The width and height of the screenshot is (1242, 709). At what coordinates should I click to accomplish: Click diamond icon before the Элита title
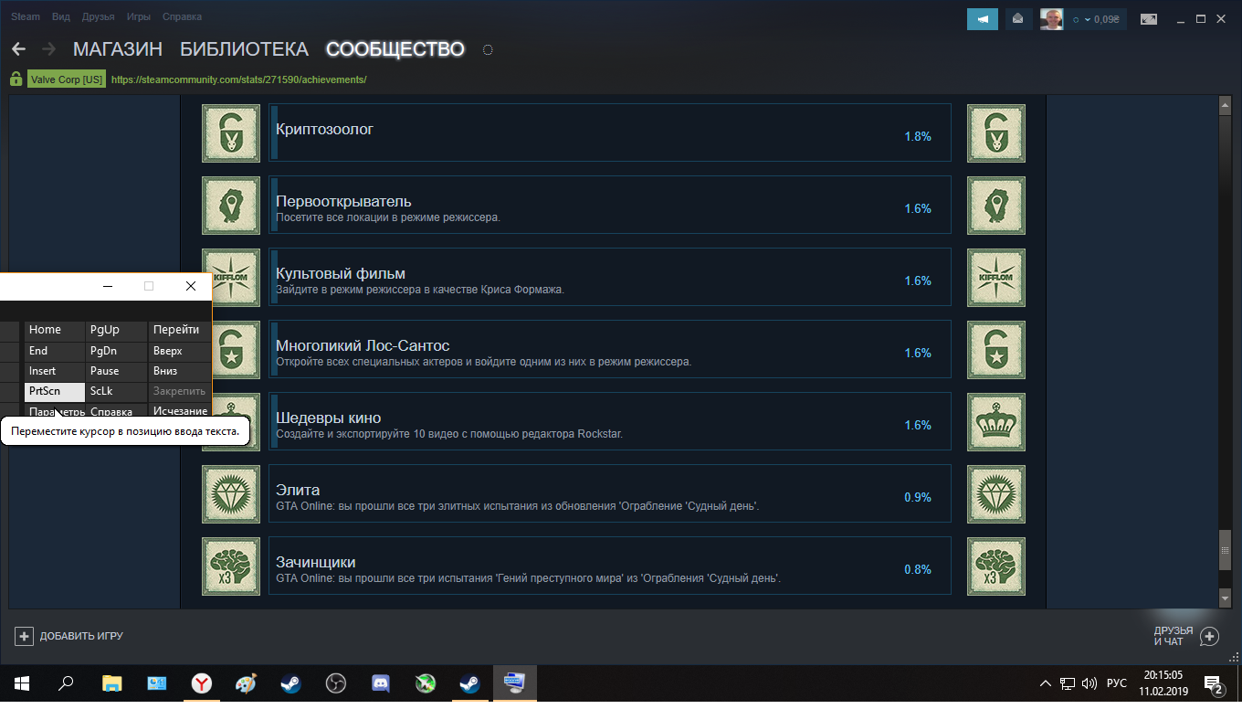231,494
